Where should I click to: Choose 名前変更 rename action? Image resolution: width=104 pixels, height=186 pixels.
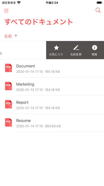click(x=76, y=50)
